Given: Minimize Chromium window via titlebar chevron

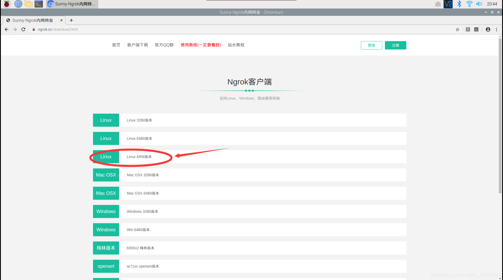Looking at the screenshot, I should (x=486, y=12).
